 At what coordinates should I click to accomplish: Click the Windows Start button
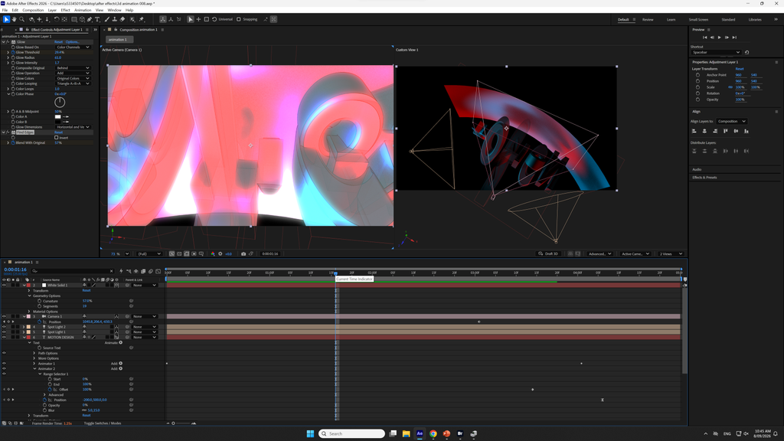(x=310, y=433)
